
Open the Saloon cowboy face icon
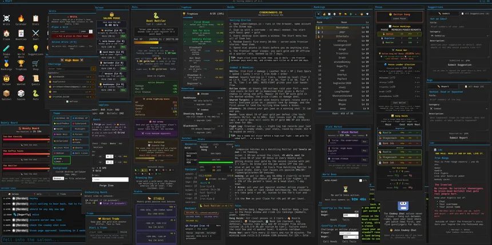click(x=6, y=80)
